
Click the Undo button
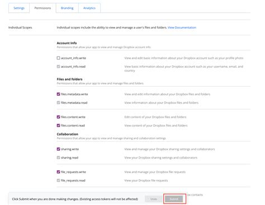(154, 199)
